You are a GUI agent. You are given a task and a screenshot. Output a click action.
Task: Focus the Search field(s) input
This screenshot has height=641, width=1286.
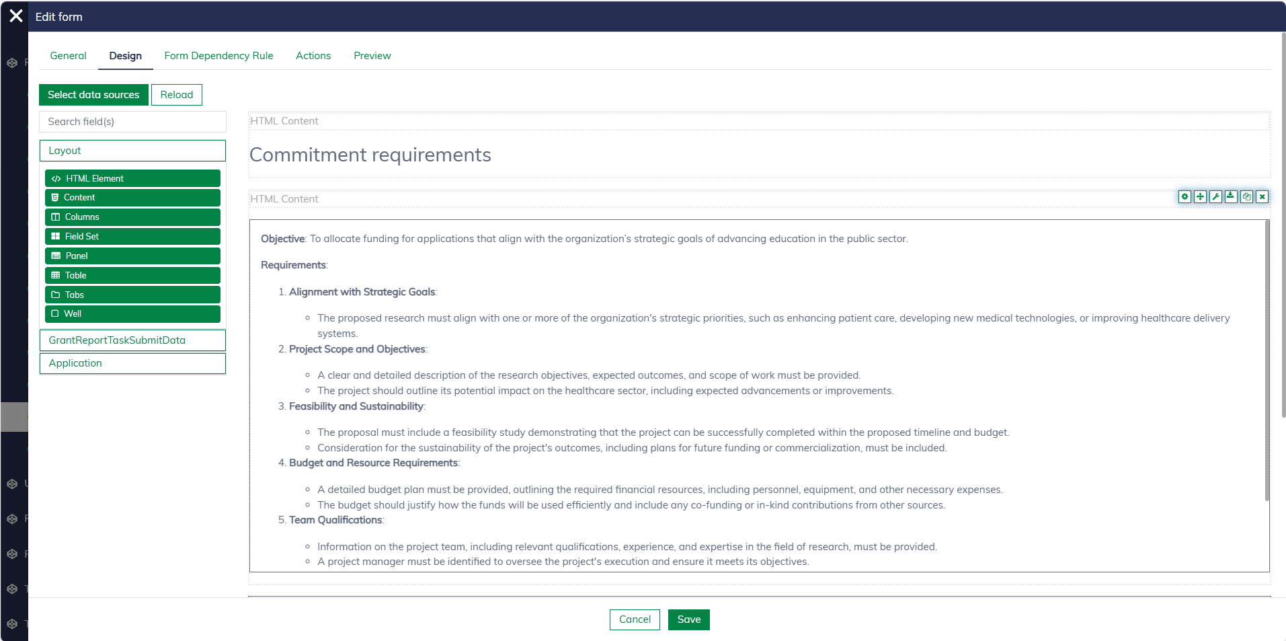pos(132,122)
